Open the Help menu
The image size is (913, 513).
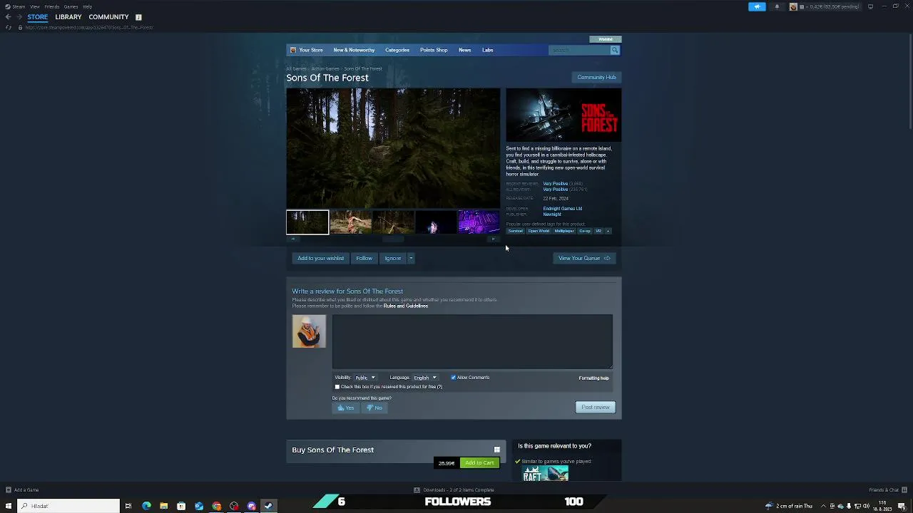[87, 6]
